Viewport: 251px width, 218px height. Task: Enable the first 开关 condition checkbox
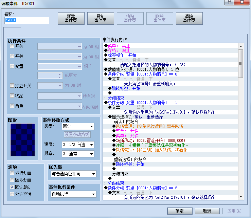click(12, 46)
